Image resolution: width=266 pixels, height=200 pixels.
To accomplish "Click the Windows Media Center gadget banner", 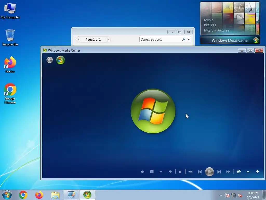I will (230, 40).
